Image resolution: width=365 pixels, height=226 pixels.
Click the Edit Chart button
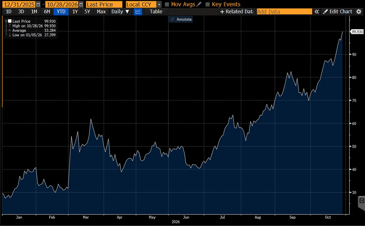tap(338, 12)
